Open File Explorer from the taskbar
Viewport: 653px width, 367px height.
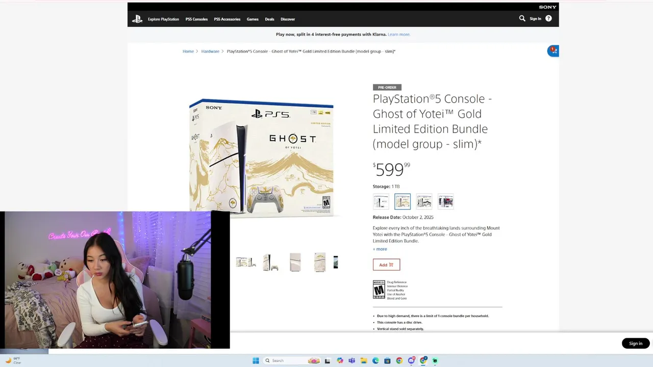tap(364, 360)
